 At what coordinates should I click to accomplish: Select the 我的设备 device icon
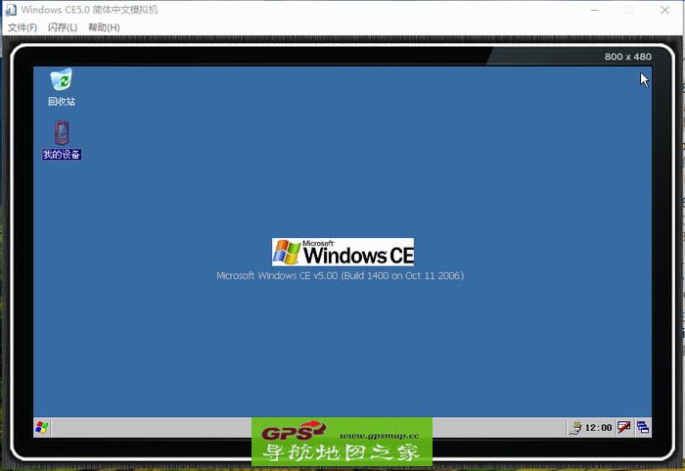[62, 133]
